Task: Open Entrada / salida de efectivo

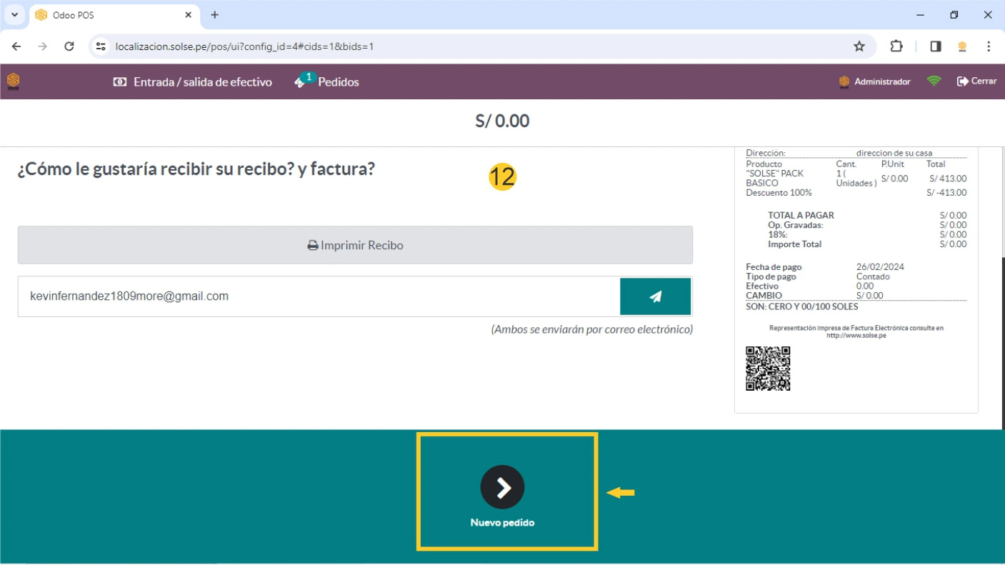Action: 193,82
